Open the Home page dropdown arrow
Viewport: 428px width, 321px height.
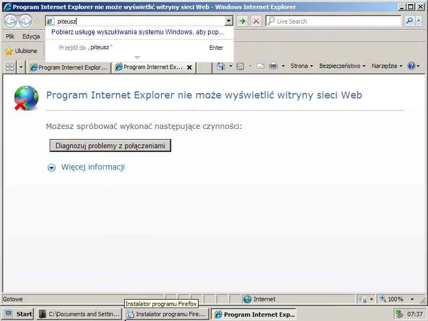231,66
